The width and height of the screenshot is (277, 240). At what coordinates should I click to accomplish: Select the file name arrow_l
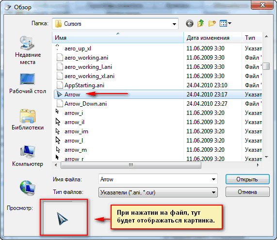(x=74, y=141)
